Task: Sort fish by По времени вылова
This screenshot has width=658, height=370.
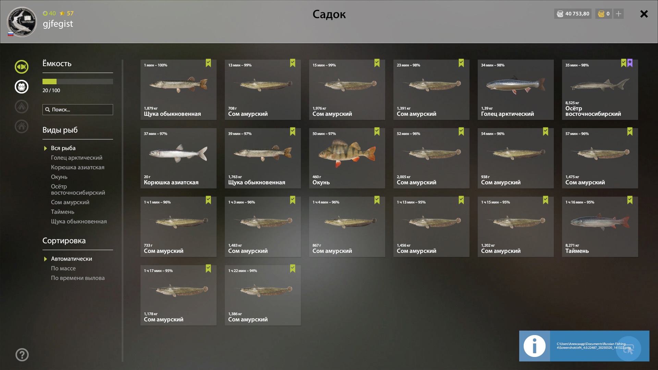Action: [x=78, y=278]
